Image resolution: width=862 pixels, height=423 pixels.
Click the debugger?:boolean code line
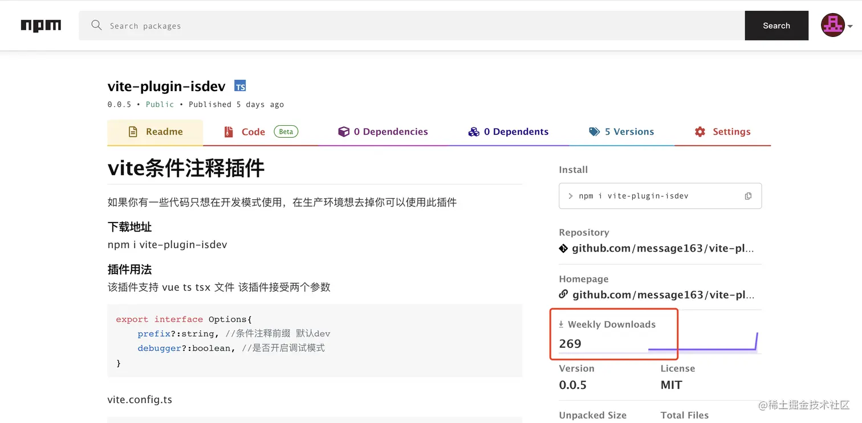(x=231, y=348)
